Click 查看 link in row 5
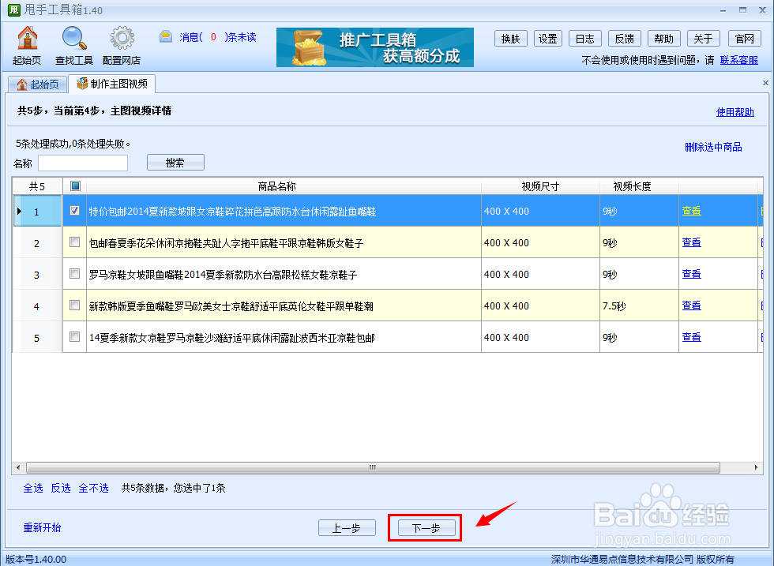774x566 pixels. click(692, 338)
